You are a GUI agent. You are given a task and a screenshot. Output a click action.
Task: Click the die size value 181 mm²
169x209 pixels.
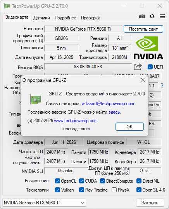(x=119, y=48)
